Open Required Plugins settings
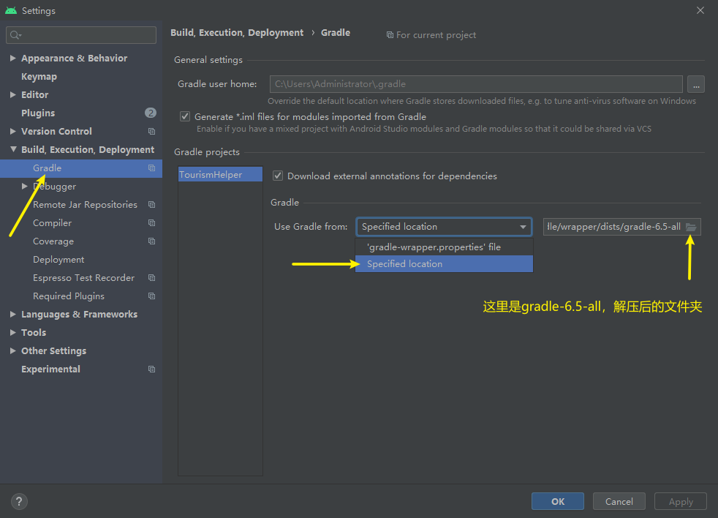Image resolution: width=718 pixels, height=518 pixels. [x=69, y=296]
